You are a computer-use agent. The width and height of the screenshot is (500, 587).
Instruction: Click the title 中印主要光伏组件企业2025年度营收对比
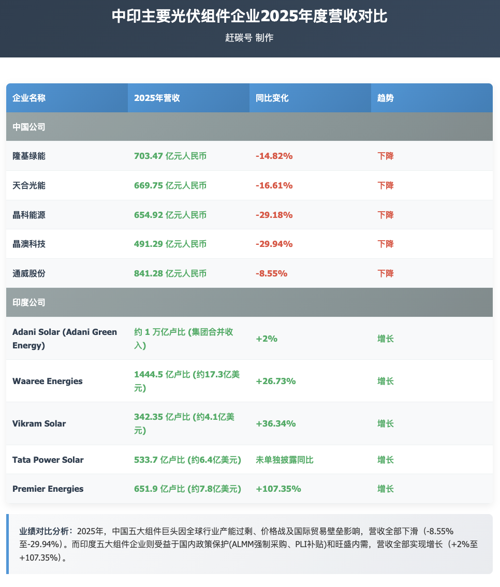coord(249,17)
